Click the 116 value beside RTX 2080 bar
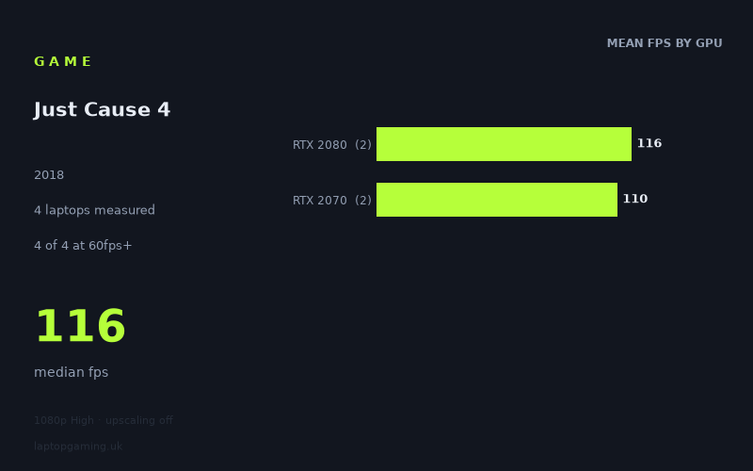 [x=649, y=143]
